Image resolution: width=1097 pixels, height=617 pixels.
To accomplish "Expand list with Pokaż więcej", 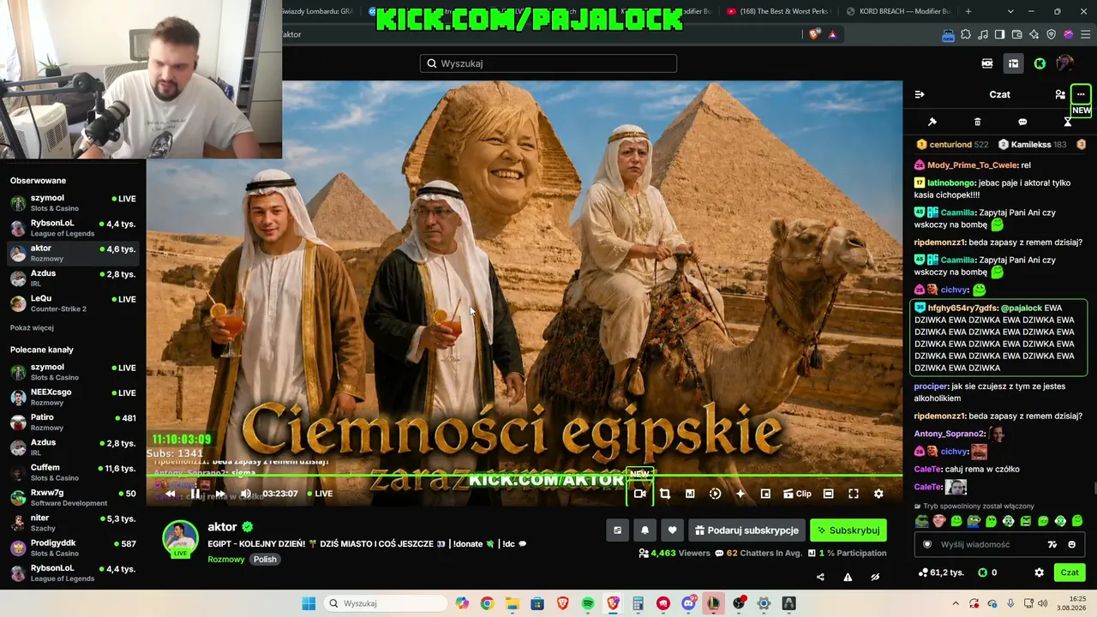I will pyautogui.click(x=32, y=327).
